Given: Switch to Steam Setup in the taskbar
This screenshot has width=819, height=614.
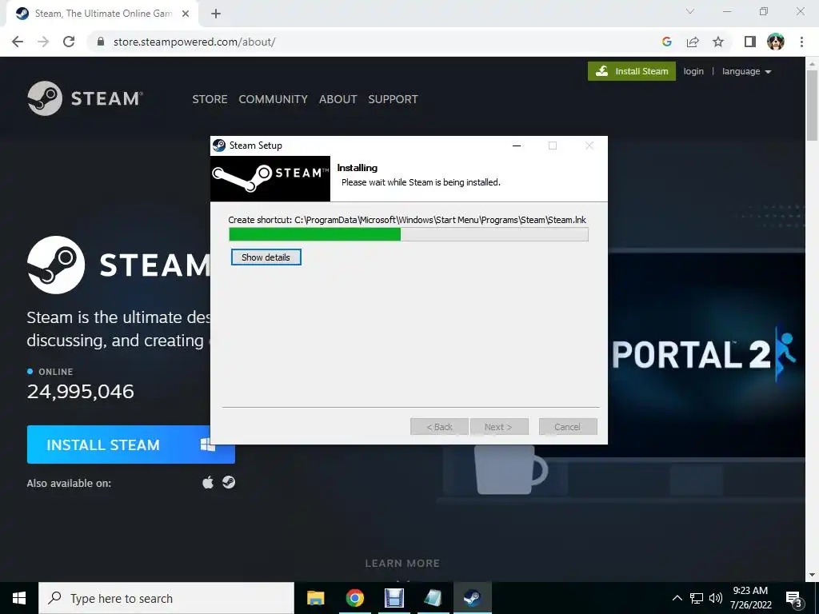Looking at the screenshot, I should (x=472, y=598).
